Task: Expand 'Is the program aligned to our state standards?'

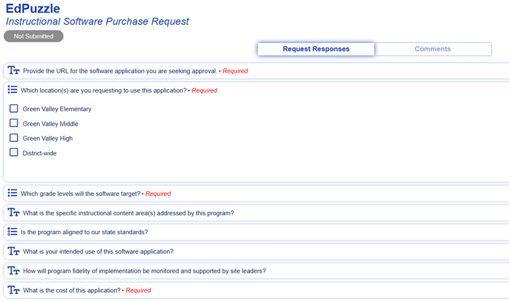Action: click(256, 232)
